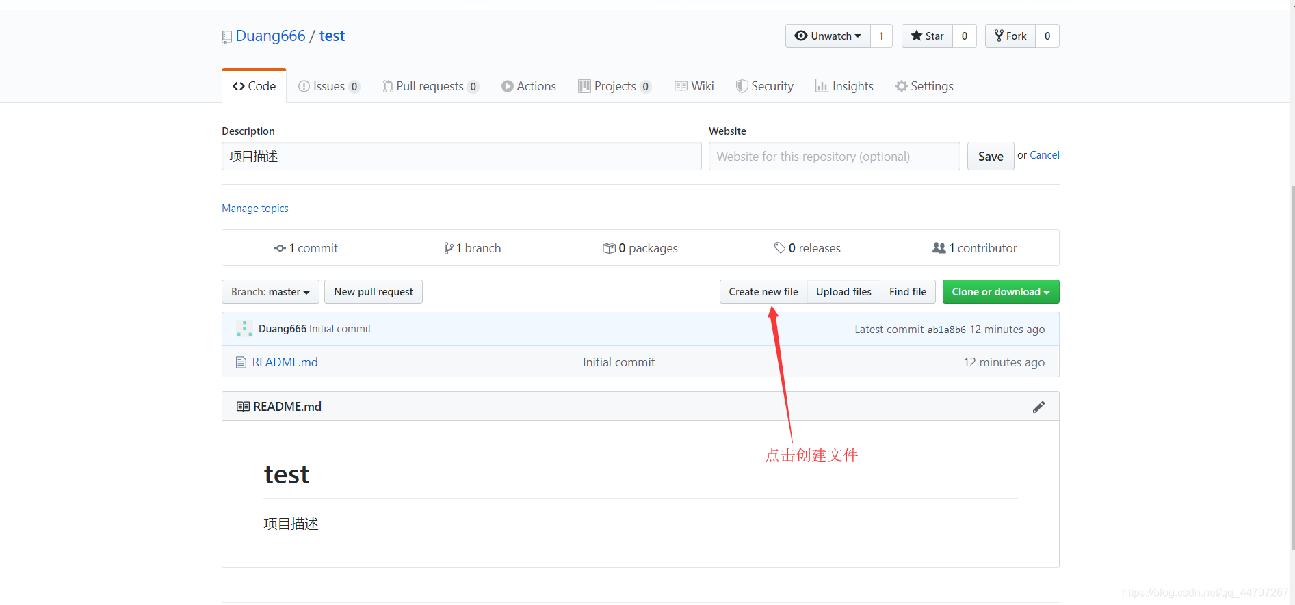View the 1 commit history
This screenshot has height=605, width=1295.
(306, 248)
